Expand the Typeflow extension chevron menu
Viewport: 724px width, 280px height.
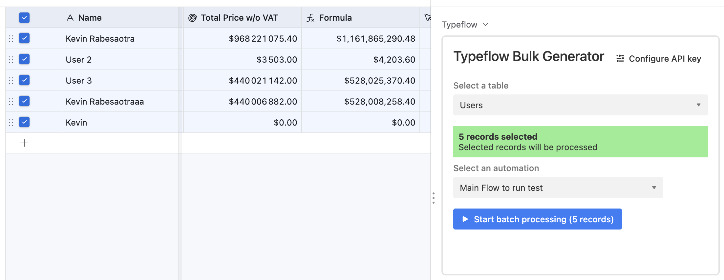point(486,25)
